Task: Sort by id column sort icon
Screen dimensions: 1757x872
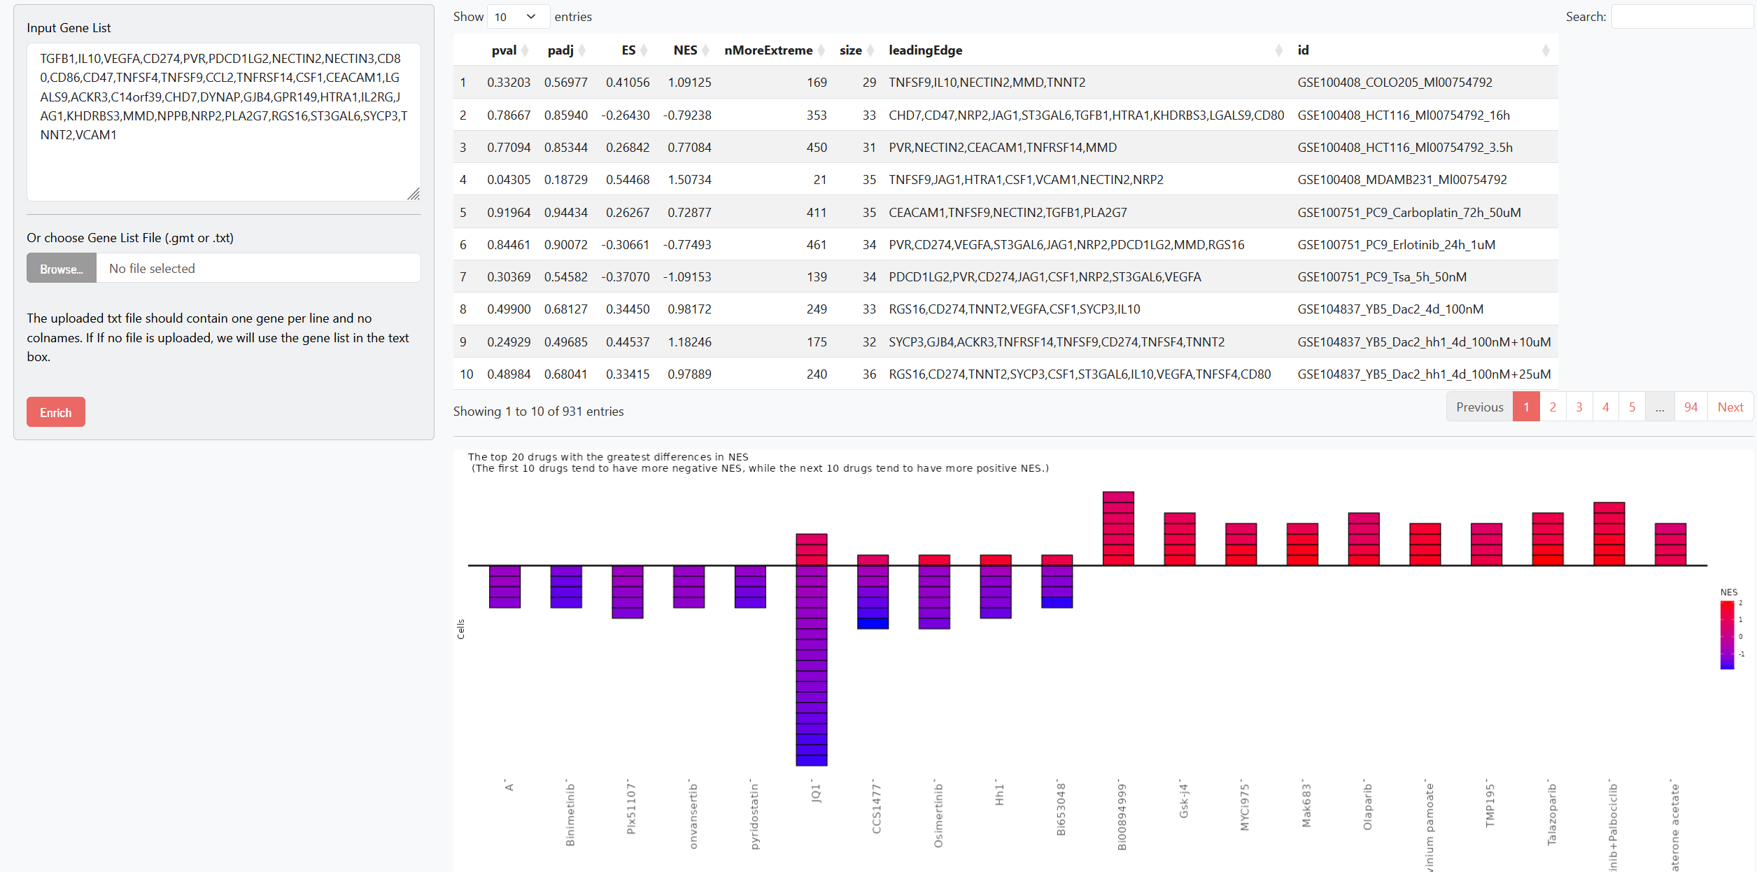Action: [x=1546, y=50]
